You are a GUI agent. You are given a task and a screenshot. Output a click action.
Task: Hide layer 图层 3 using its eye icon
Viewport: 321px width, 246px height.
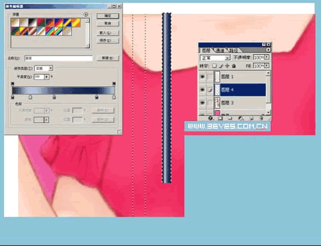(202, 102)
